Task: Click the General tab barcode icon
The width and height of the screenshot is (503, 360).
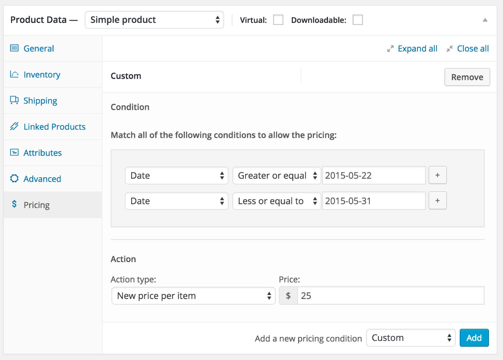Action: [x=14, y=48]
